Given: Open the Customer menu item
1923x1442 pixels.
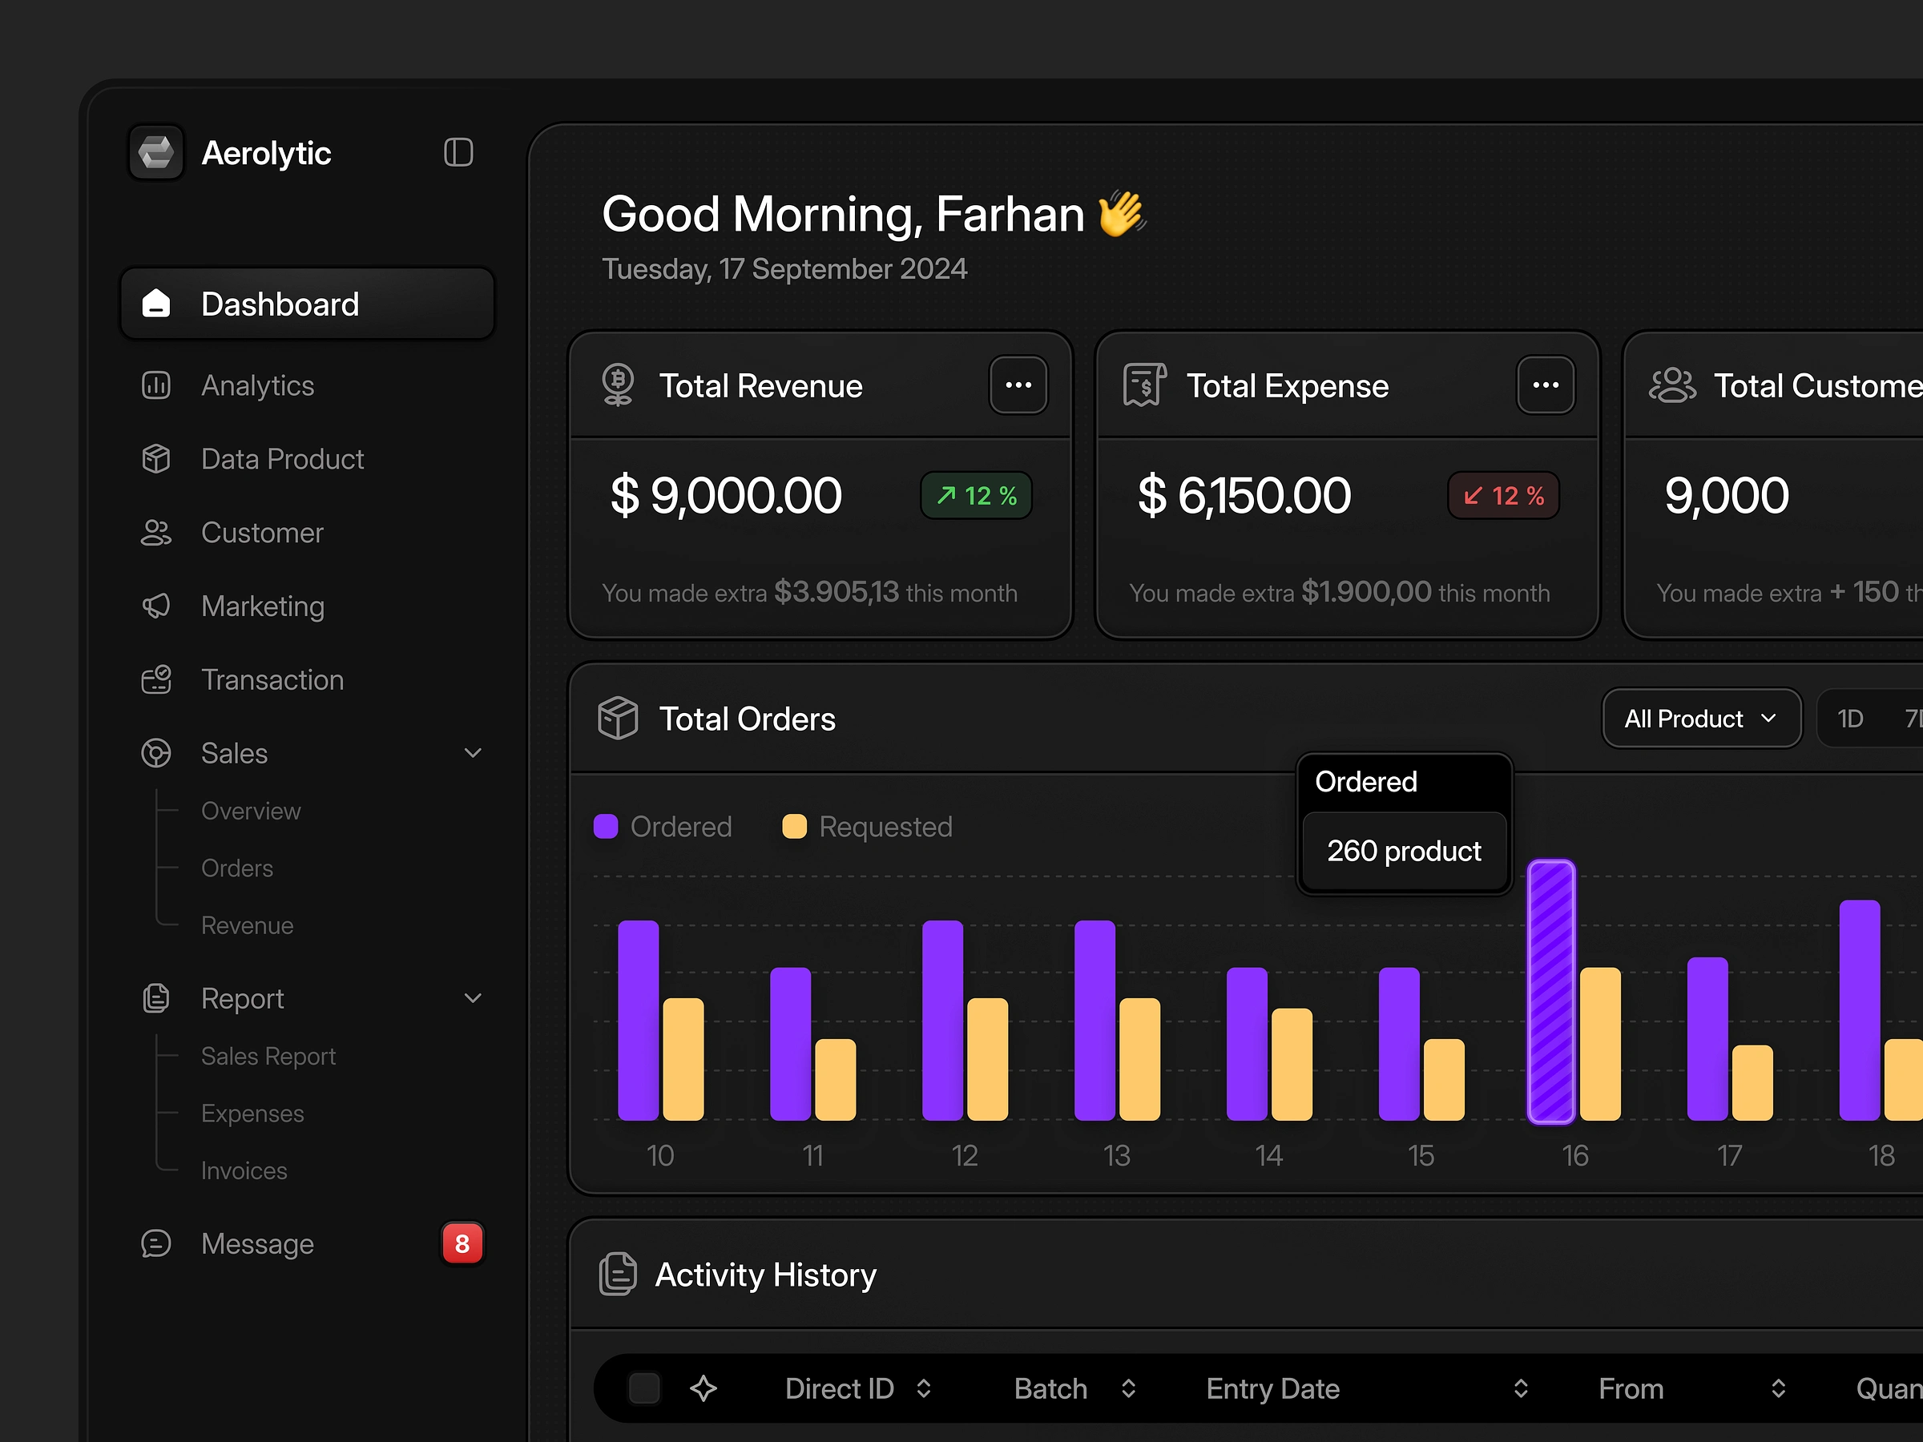Looking at the screenshot, I should pos(262,533).
